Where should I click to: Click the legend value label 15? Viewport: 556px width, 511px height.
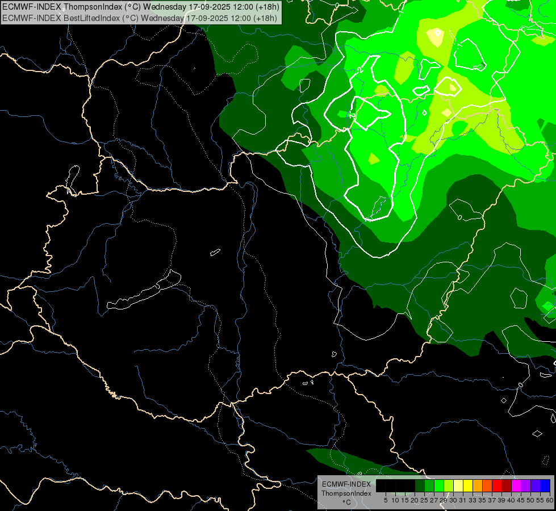[405, 500]
